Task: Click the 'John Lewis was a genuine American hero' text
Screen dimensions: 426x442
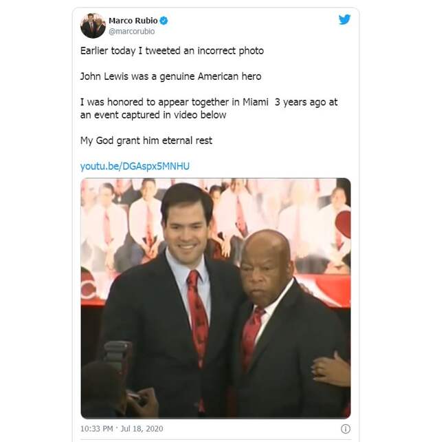Action: click(171, 76)
